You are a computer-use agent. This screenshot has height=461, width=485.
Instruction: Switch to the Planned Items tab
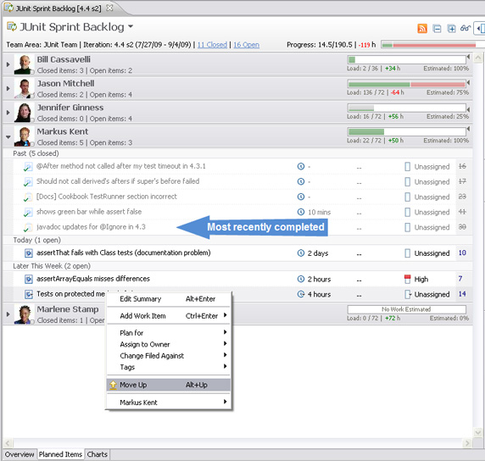coord(61,454)
